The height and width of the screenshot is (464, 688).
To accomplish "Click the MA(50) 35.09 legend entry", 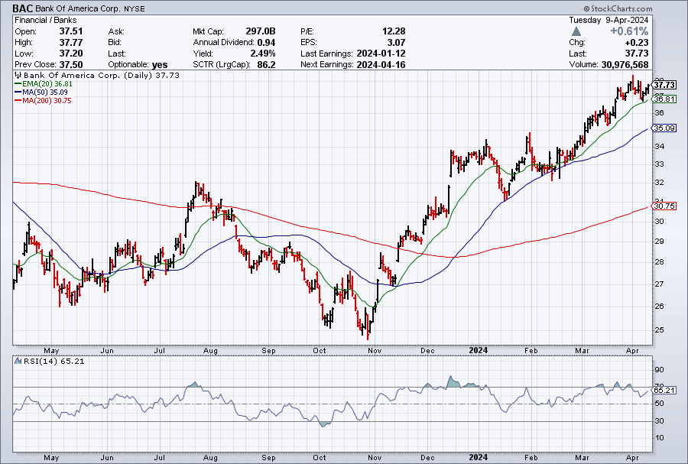I will pyautogui.click(x=41, y=92).
